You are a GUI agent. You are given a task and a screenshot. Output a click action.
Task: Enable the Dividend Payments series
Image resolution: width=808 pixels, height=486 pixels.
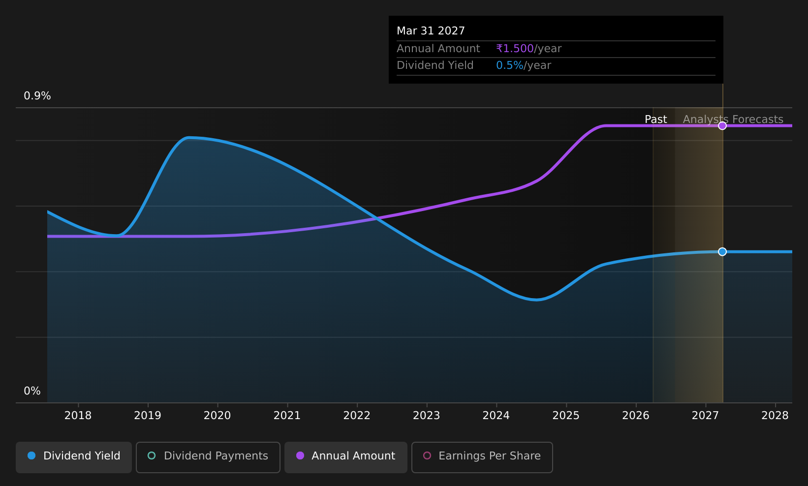coord(208,457)
